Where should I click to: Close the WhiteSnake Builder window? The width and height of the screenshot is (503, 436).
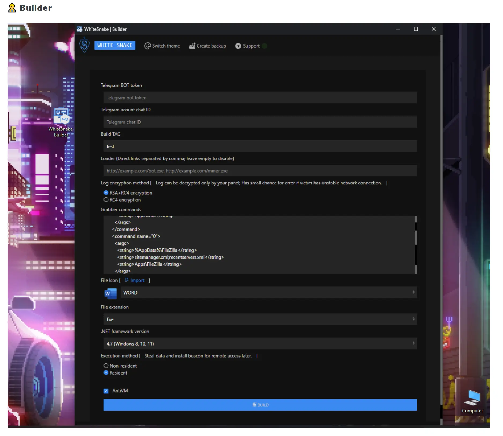[434, 29]
